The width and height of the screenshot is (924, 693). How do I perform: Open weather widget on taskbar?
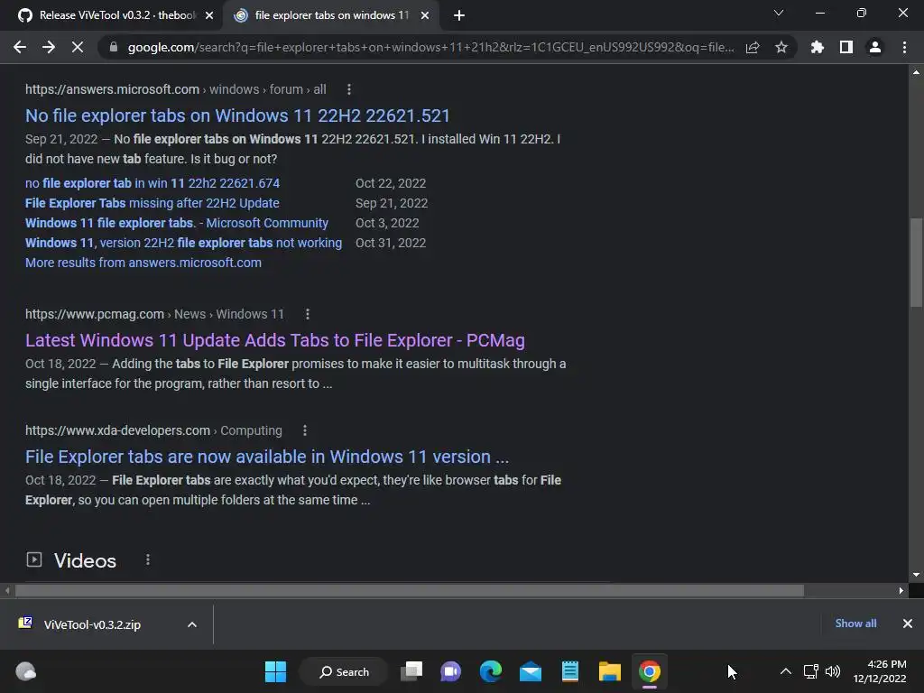click(x=25, y=671)
